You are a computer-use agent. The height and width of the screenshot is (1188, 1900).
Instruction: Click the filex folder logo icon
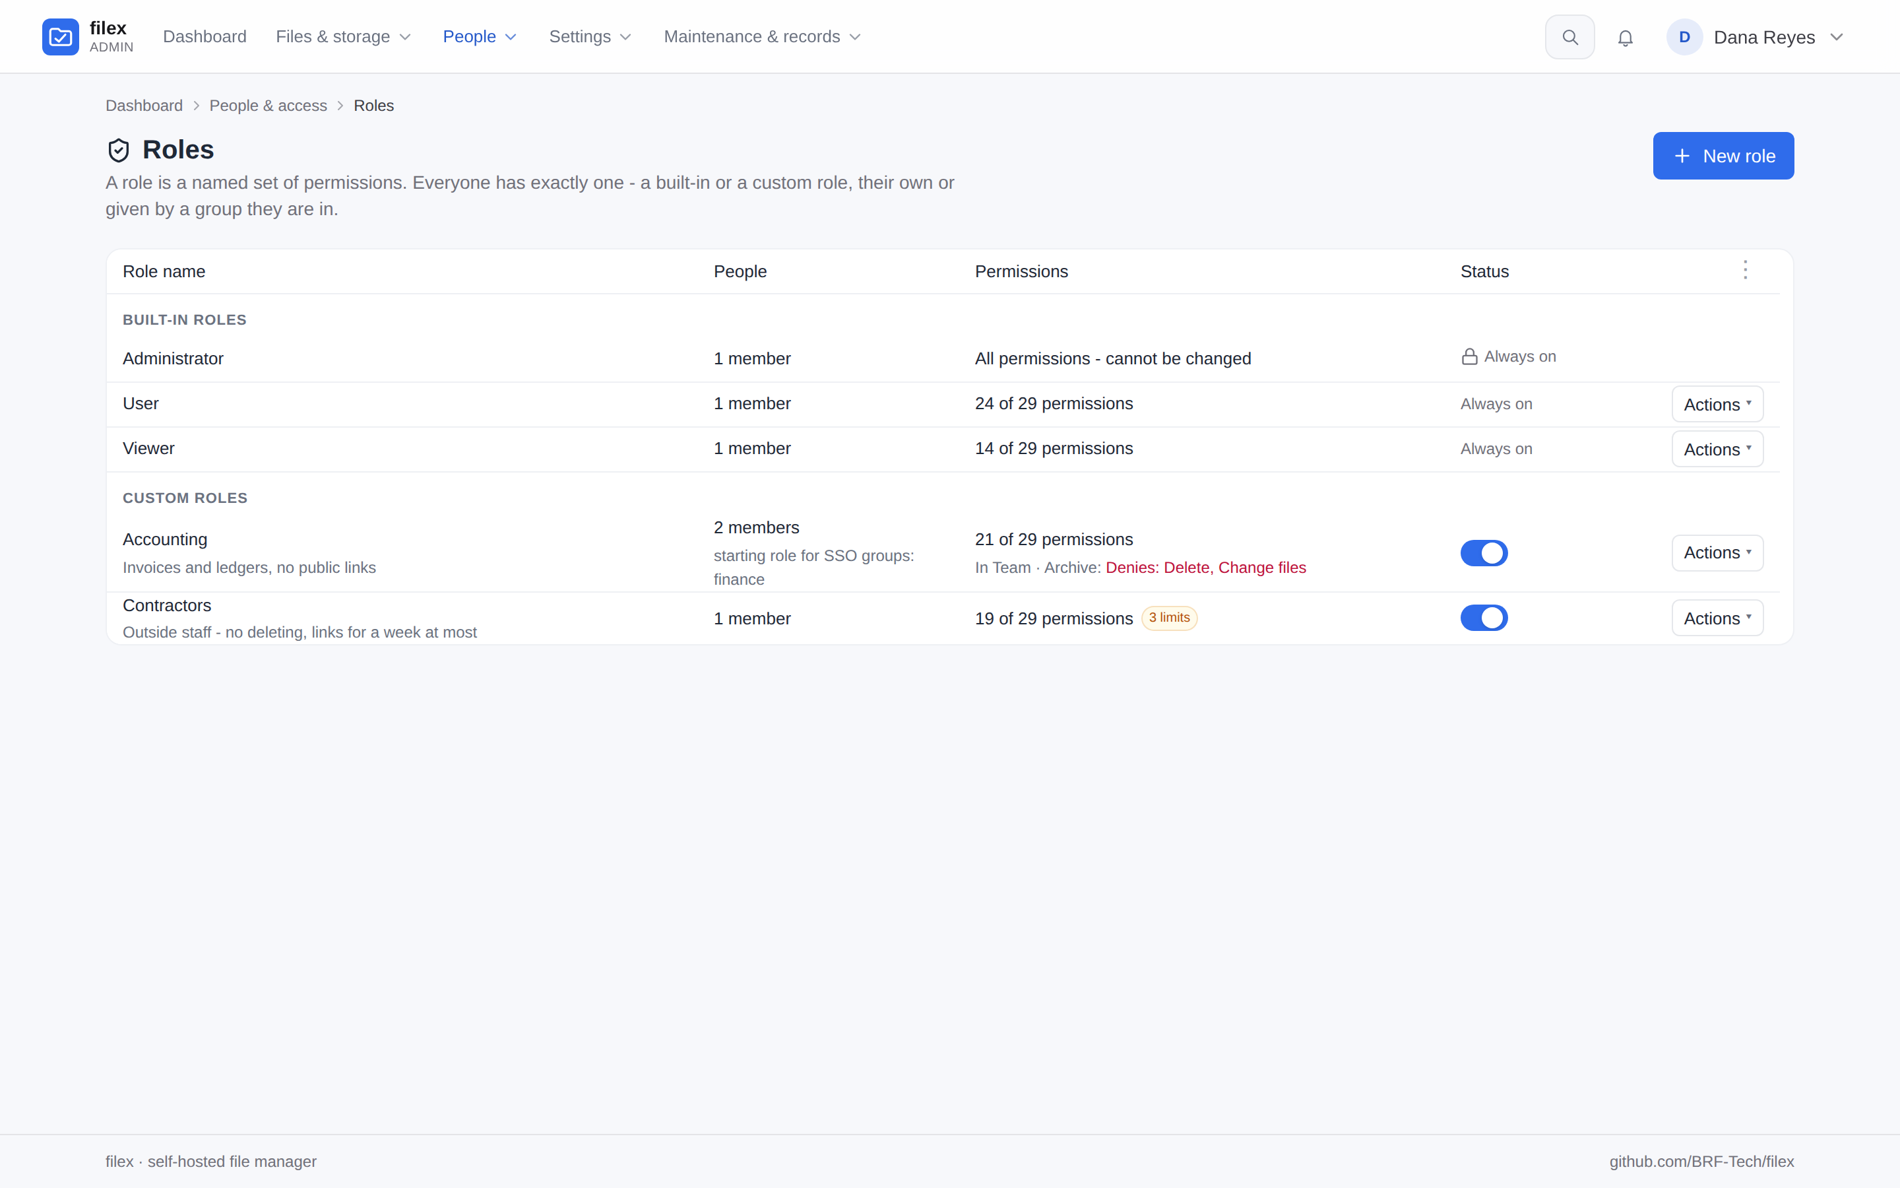point(61,37)
